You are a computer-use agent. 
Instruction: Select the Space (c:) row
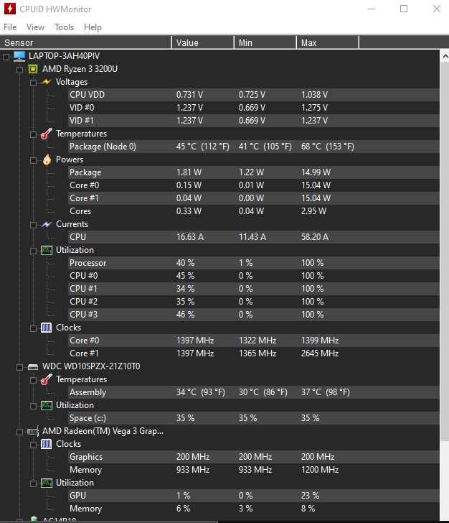click(x=254, y=418)
